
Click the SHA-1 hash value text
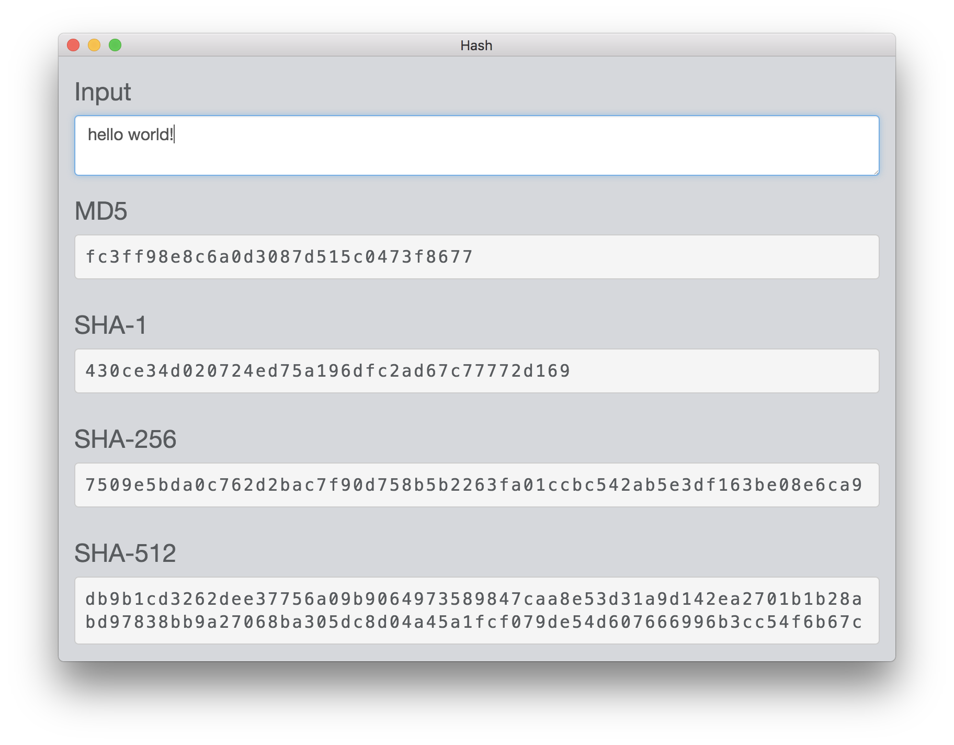pos(328,370)
